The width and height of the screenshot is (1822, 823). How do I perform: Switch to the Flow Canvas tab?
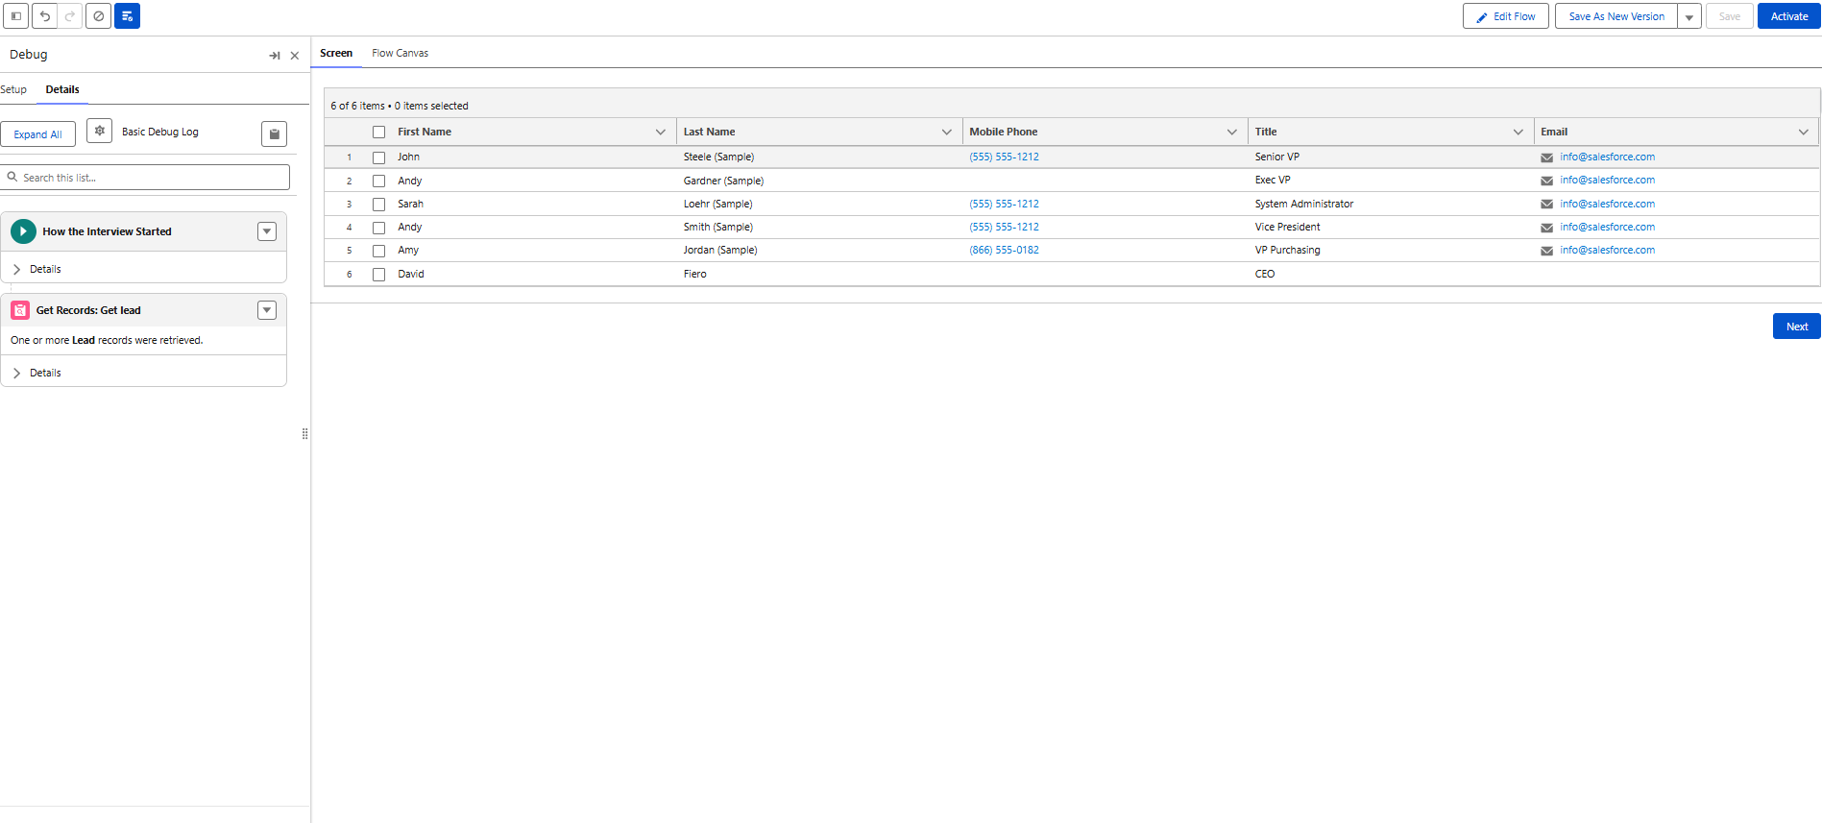(x=400, y=54)
